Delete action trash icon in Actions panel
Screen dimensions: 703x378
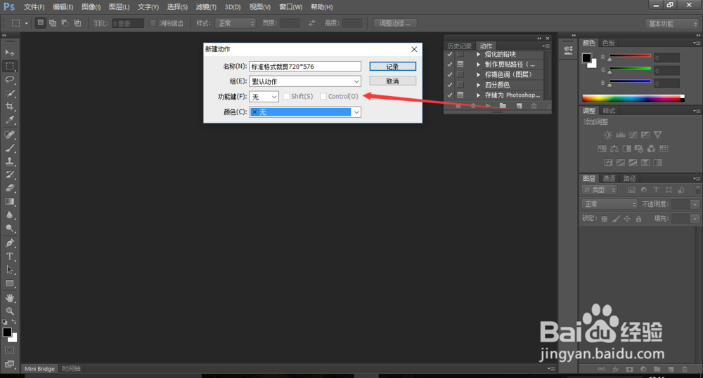tap(534, 106)
